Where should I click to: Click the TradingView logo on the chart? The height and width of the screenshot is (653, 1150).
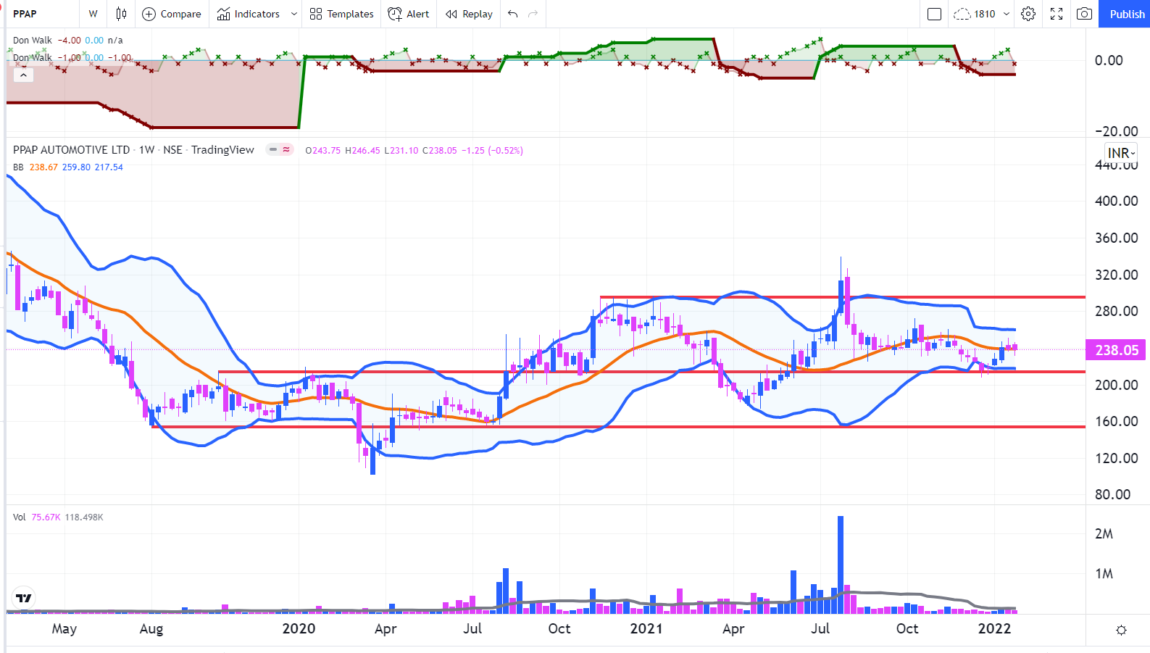[x=24, y=598]
